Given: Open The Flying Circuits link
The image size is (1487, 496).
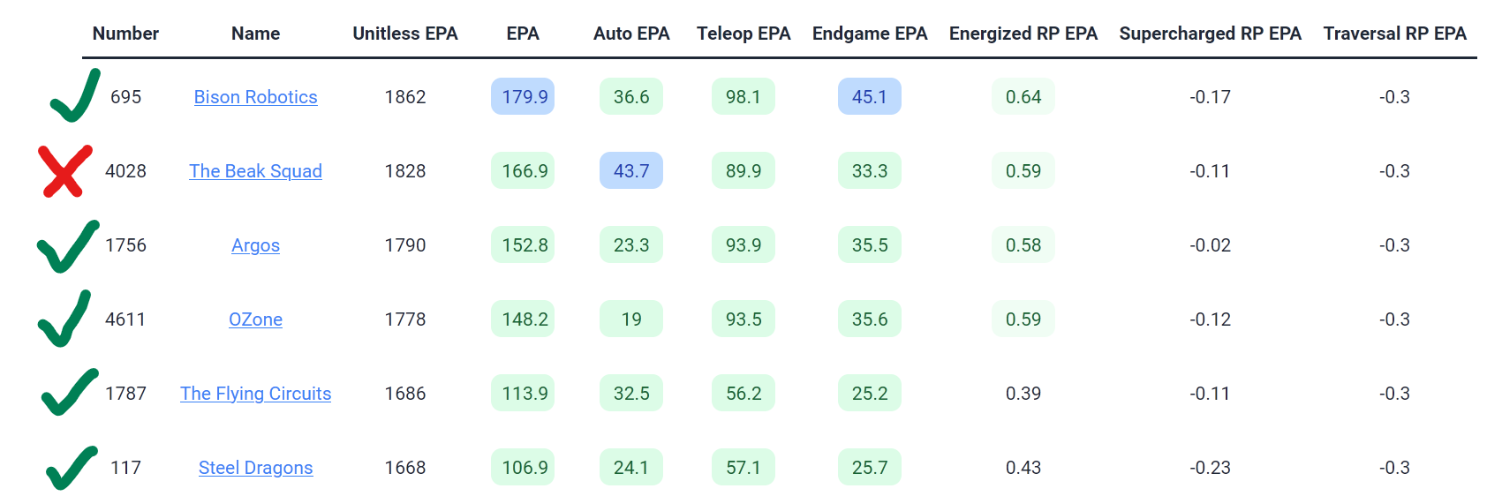Looking at the screenshot, I should 255,394.
